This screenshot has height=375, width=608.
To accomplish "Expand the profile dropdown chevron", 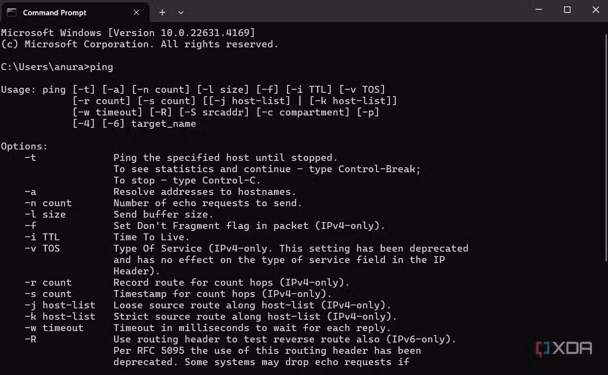I will (x=181, y=12).
